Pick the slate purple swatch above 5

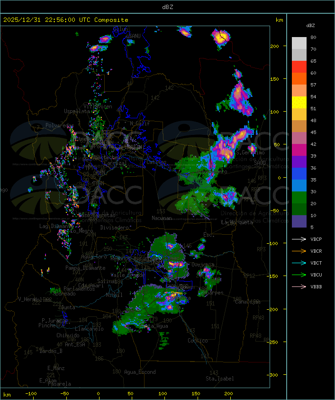click(x=299, y=221)
